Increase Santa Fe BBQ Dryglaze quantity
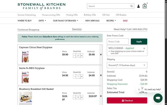The width and height of the screenshot is (167, 105). [x=82, y=76]
